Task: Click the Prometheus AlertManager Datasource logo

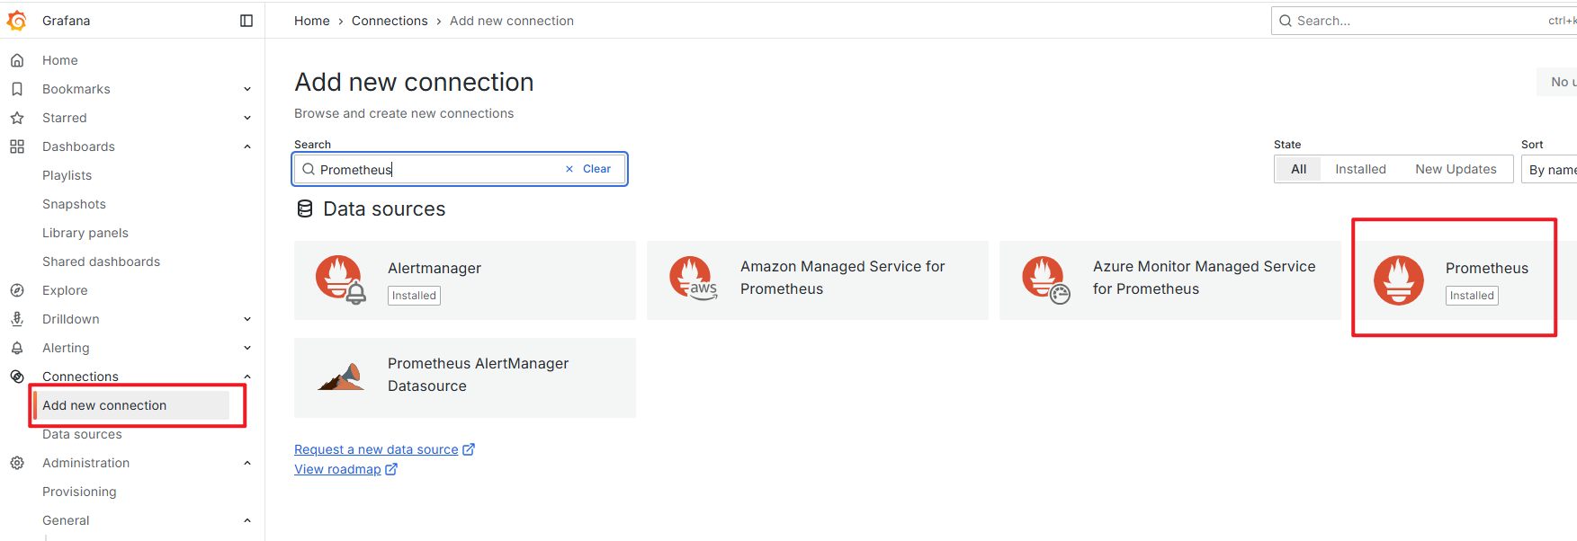Action: 342,377
